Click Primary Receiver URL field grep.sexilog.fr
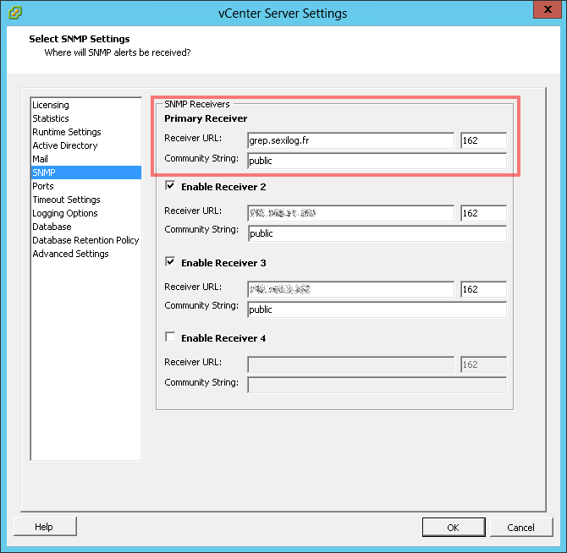The width and height of the screenshot is (567, 553). point(350,140)
